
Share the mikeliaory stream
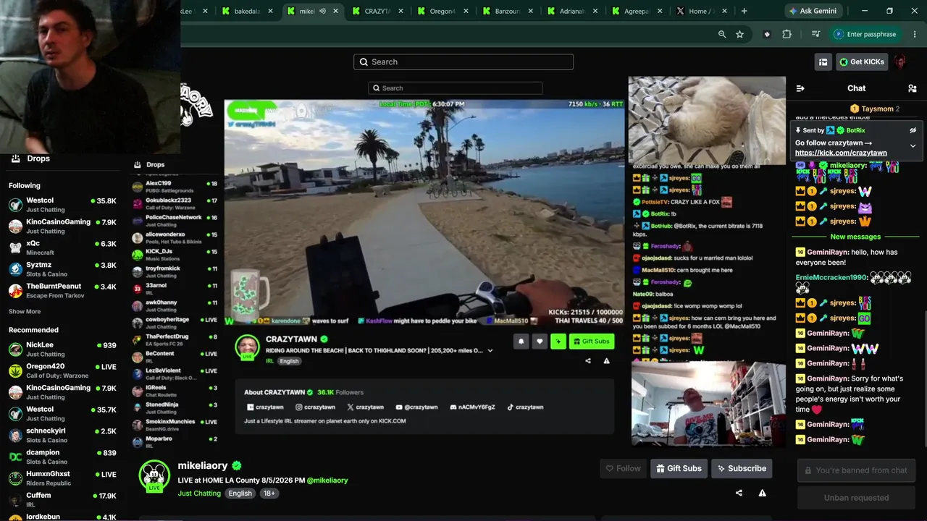739,493
